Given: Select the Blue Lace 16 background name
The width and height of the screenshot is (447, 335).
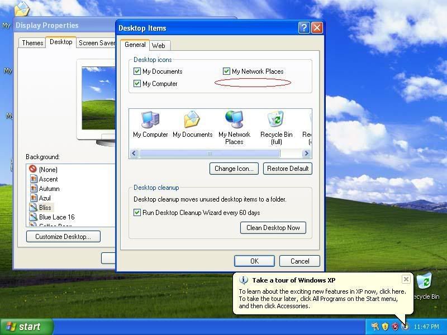Looking at the screenshot, I should (57, 217).
